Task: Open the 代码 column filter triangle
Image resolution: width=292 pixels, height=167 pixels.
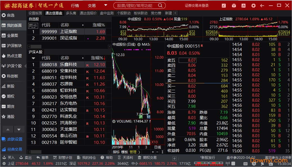Action: click(x=34, y=58)
